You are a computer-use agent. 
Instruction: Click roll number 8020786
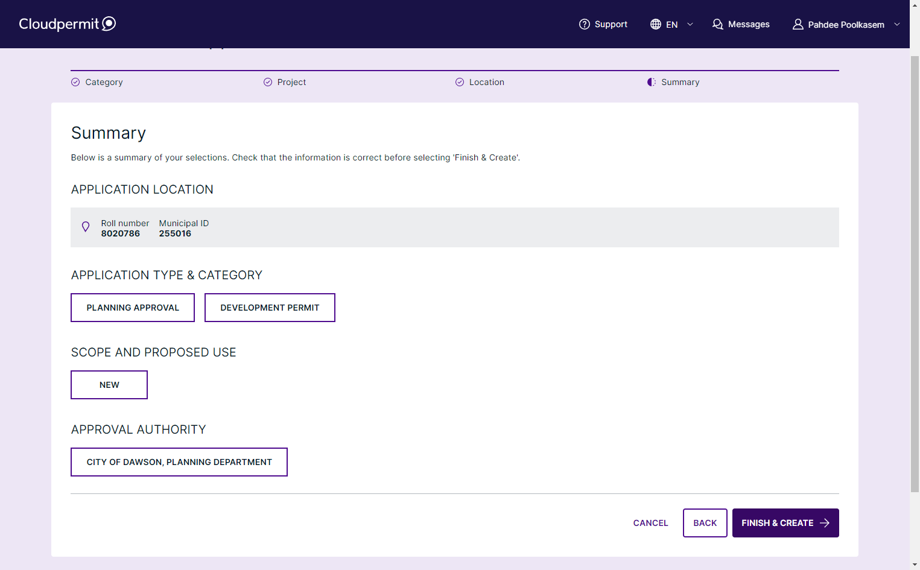click(x=121, y=233)
